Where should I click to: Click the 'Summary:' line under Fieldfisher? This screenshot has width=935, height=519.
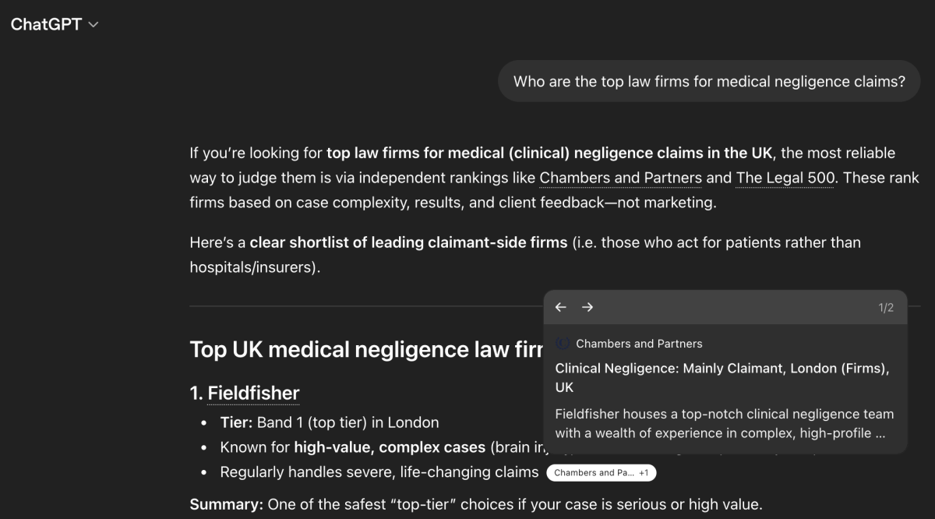[475, 504]
